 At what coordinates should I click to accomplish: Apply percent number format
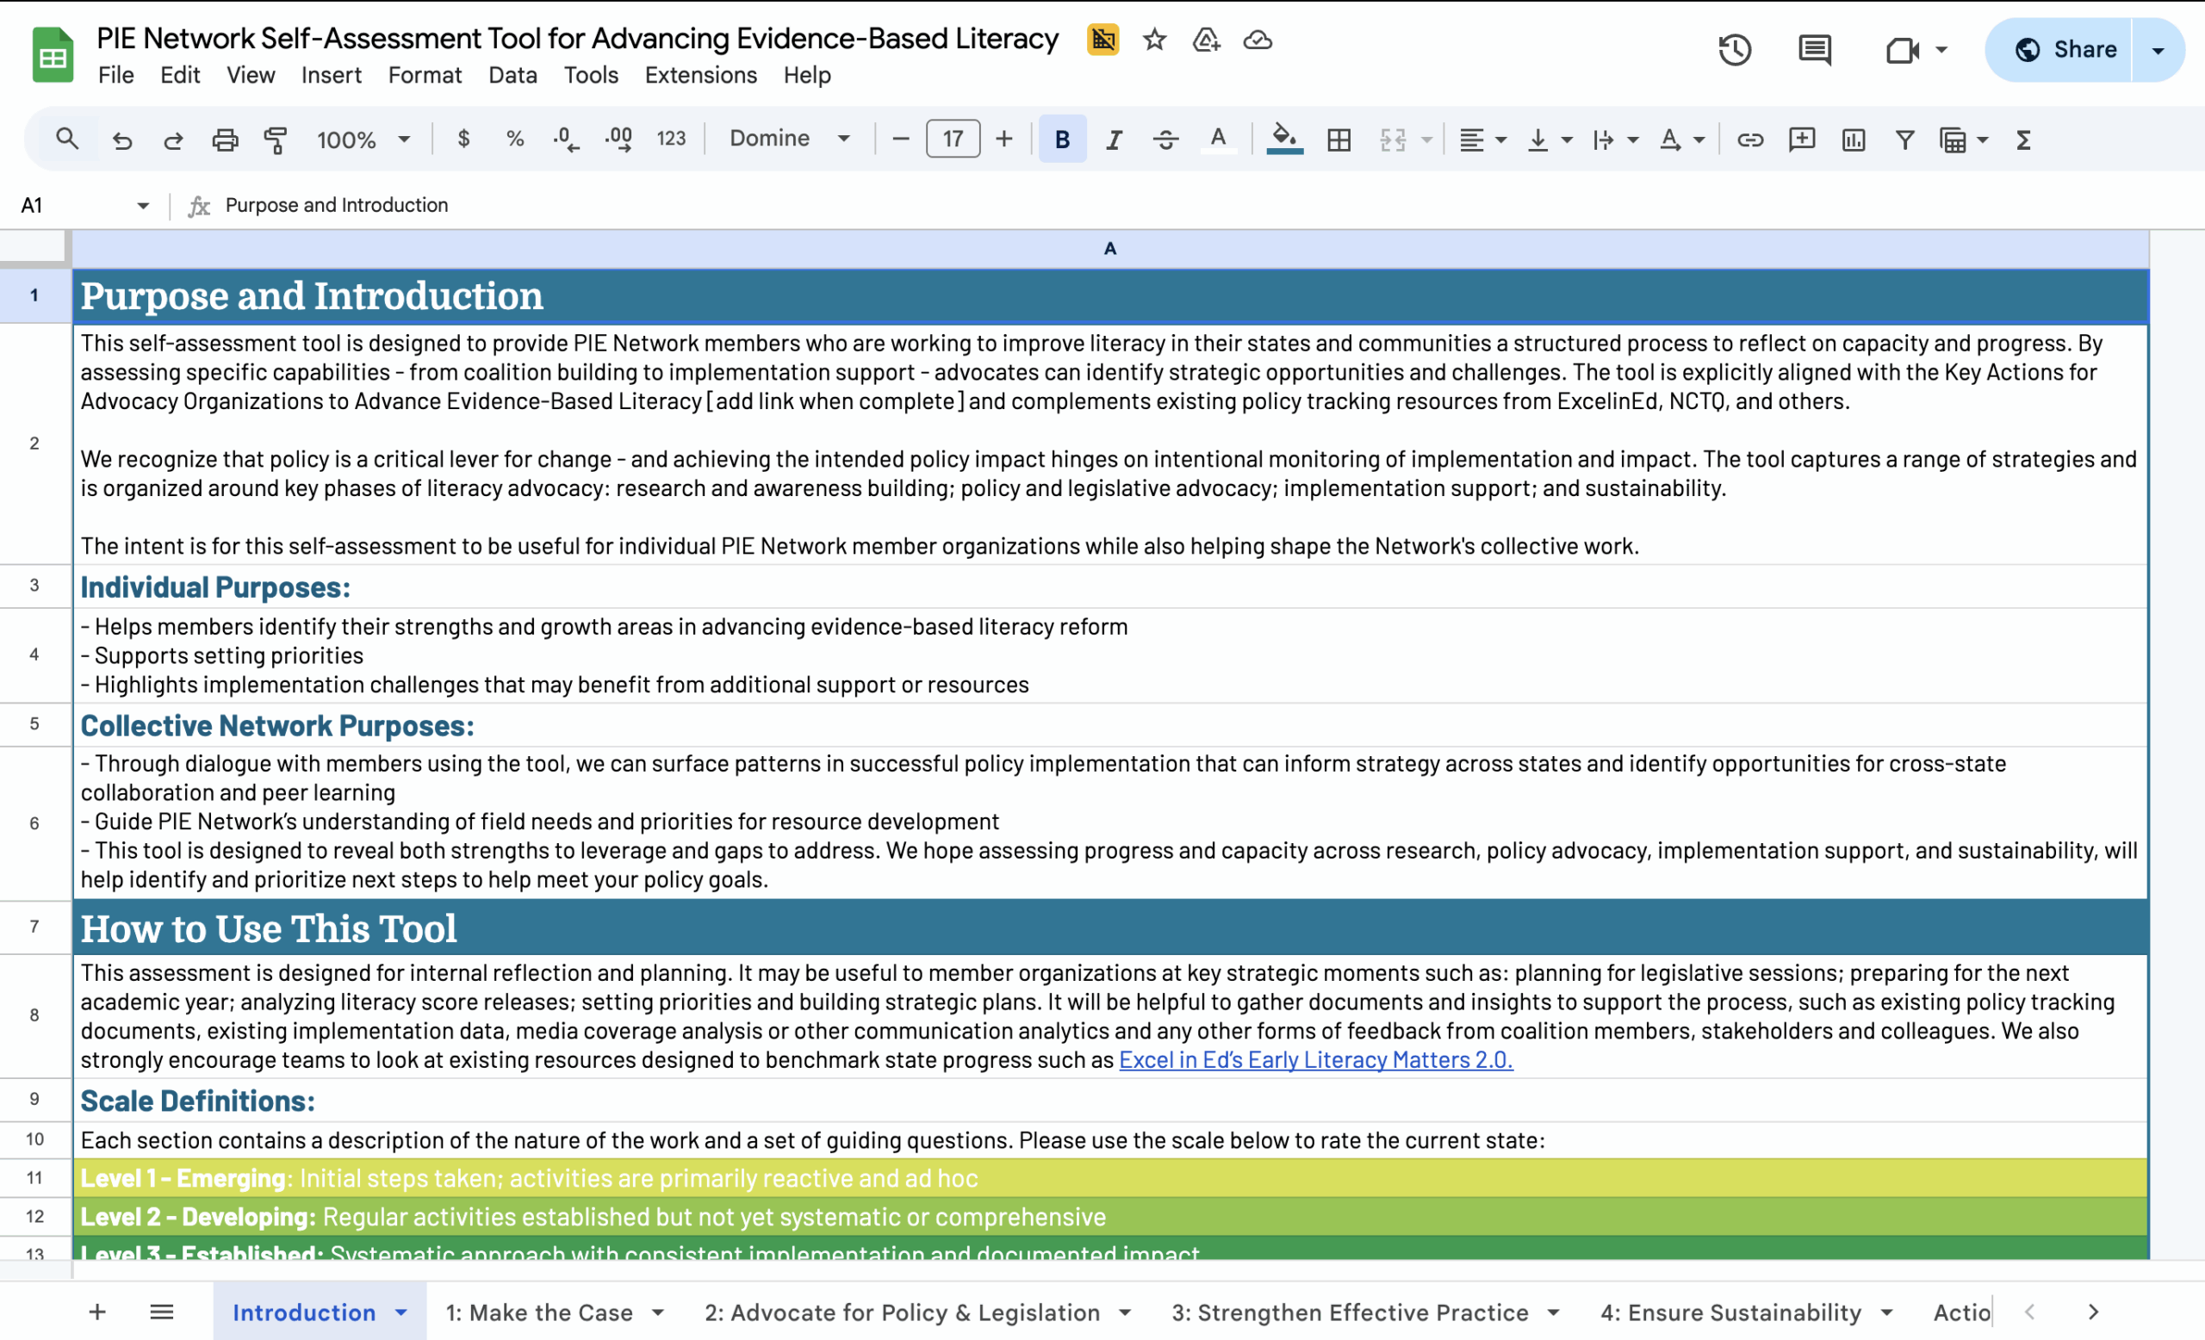tap(513, 140)
